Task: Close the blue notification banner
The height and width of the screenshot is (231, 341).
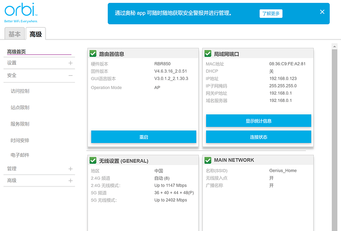Action: (322, 12)
